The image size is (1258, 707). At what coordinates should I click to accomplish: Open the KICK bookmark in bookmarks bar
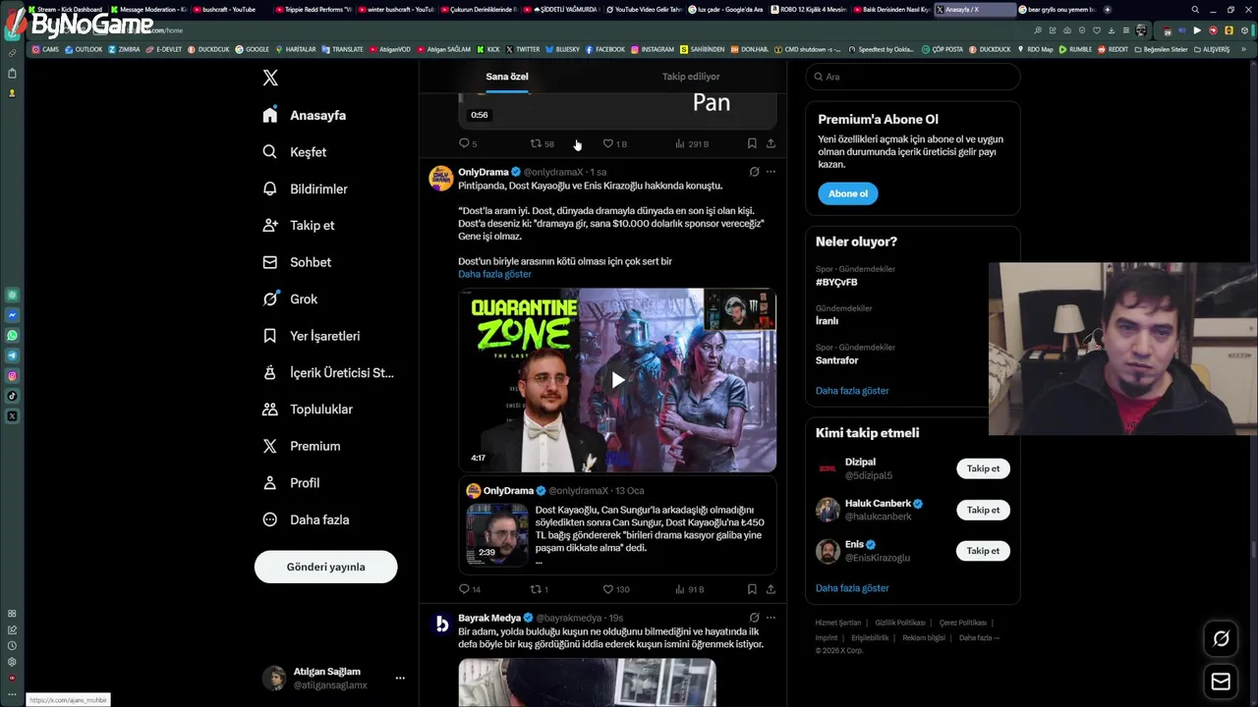(x=488, y=49)
